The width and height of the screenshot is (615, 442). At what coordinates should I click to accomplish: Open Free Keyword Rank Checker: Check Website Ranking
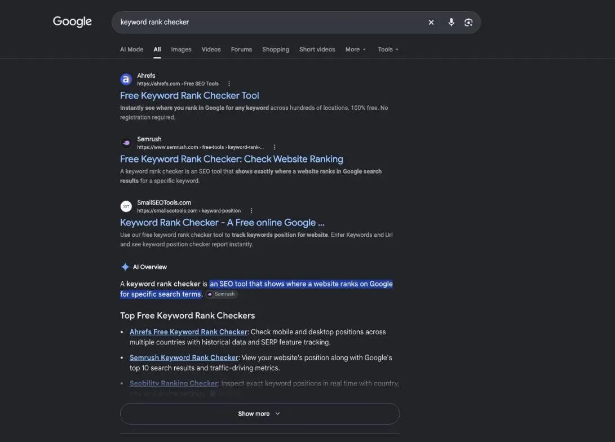(x=232, y=159)
